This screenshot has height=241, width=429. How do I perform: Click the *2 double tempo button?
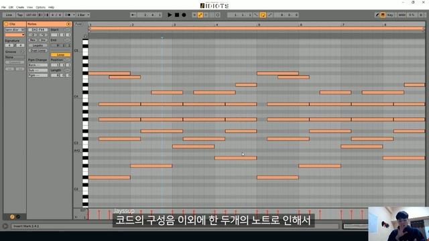point(43,35)
